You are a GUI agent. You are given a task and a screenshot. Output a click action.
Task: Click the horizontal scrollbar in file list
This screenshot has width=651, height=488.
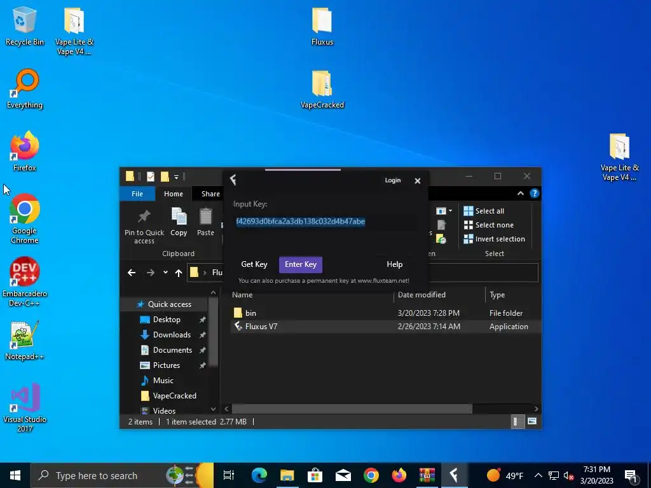click(352, 409)
